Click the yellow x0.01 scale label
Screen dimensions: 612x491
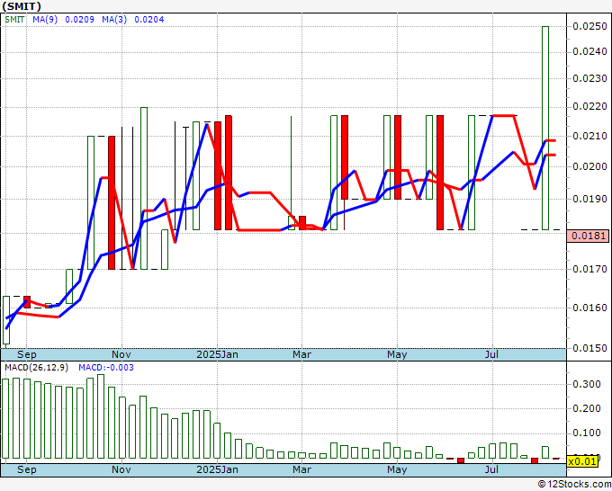coord(583,461)
